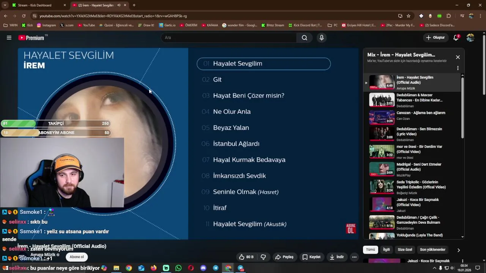
Task: Open a new browser tab
Action: click(134, 5)
